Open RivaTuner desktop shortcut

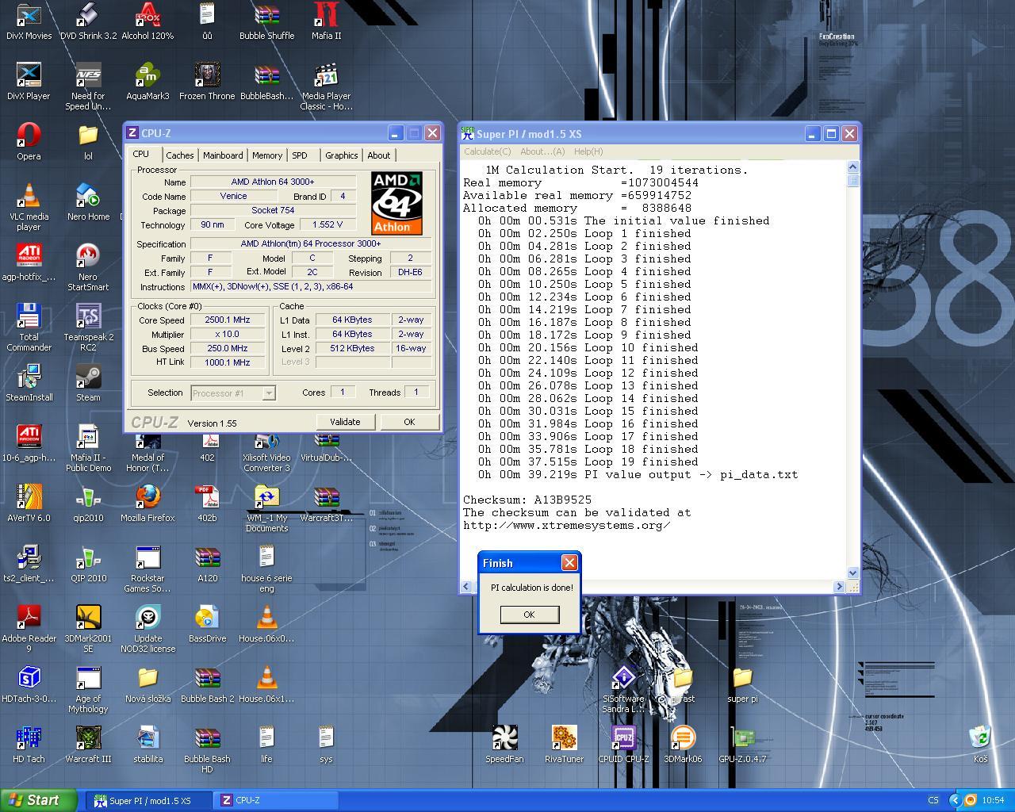[x=564, y=745]
